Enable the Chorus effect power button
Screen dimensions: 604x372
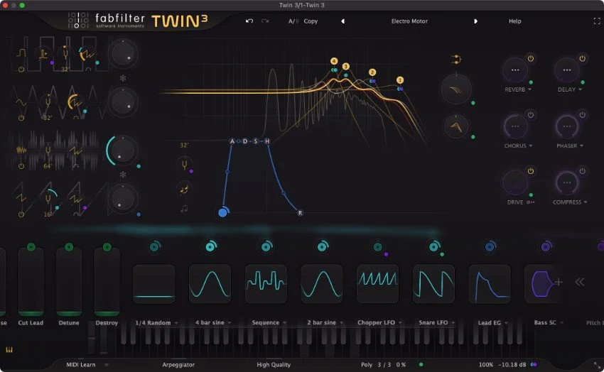tap(531, 114)
